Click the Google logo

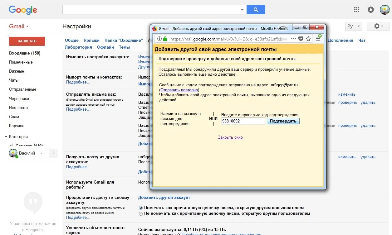23,10
